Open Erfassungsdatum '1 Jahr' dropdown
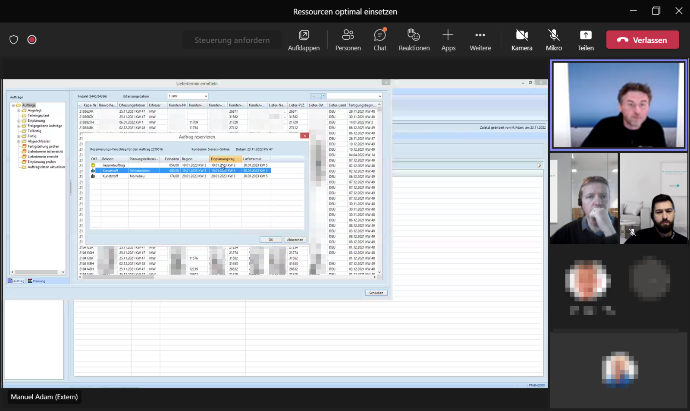 coord(188,96)
